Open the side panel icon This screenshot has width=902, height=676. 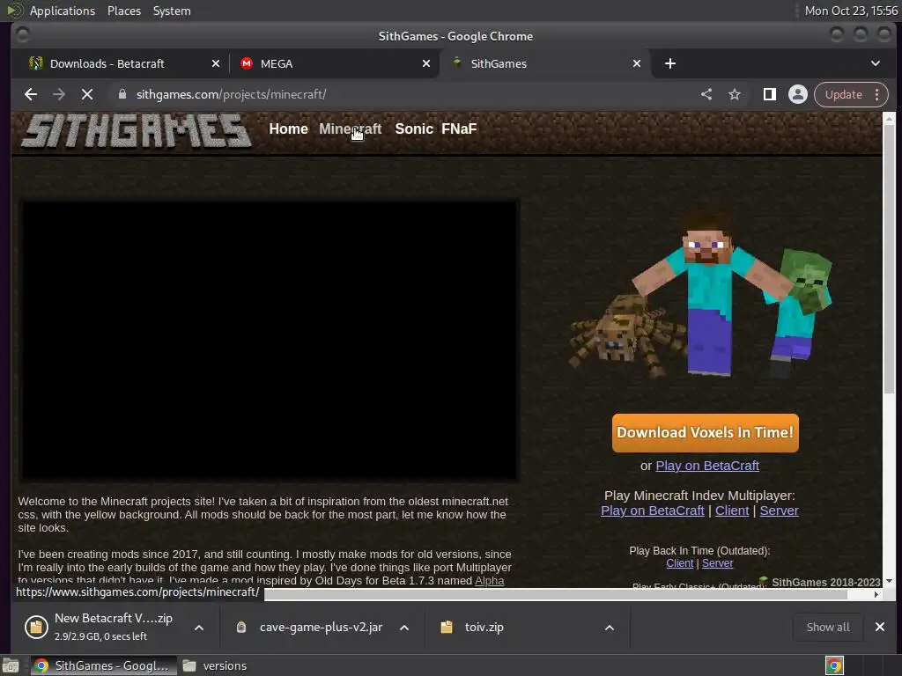769,94
